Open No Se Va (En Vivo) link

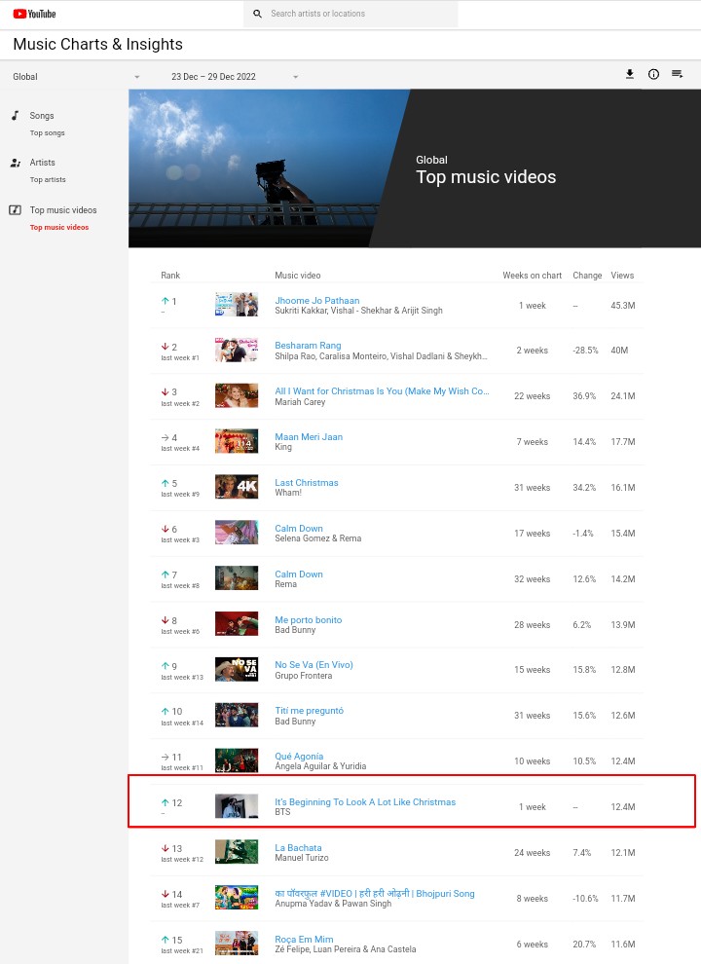pos(314,665)
